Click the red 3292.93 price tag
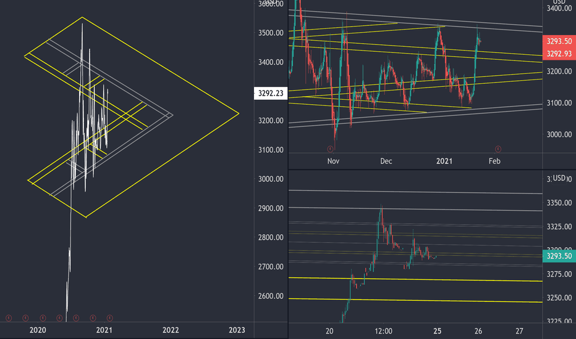576x339 pixels. tap(559, 54)
